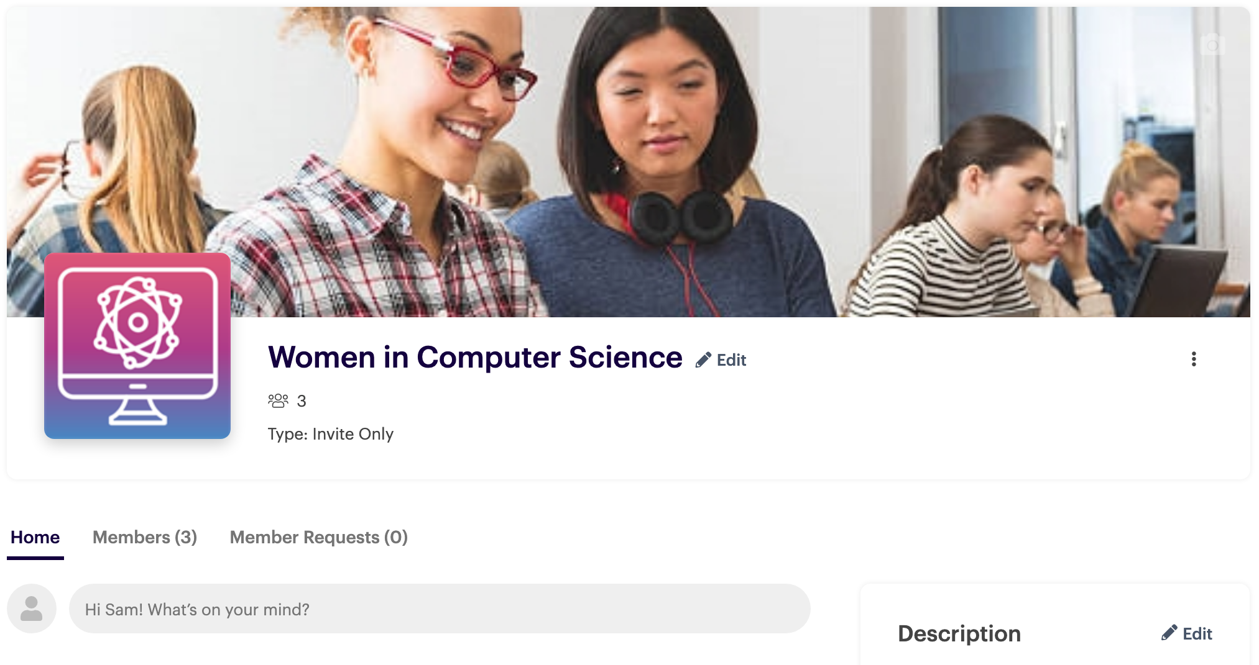Click the member count number 3
The image size is (1259, 665).
pyautogui.click(x=302, y=401)
